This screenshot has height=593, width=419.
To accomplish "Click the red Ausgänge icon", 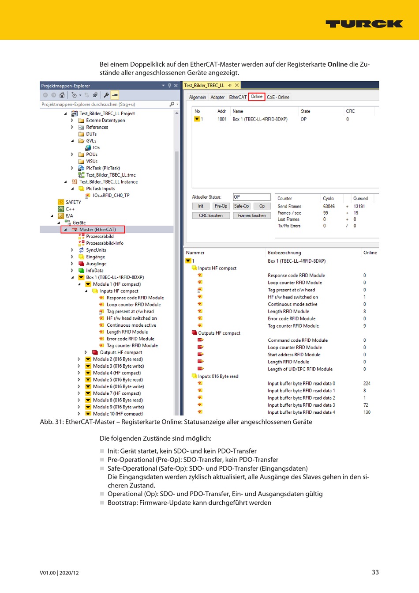I will pyautogui.click(x=81, y=264).
